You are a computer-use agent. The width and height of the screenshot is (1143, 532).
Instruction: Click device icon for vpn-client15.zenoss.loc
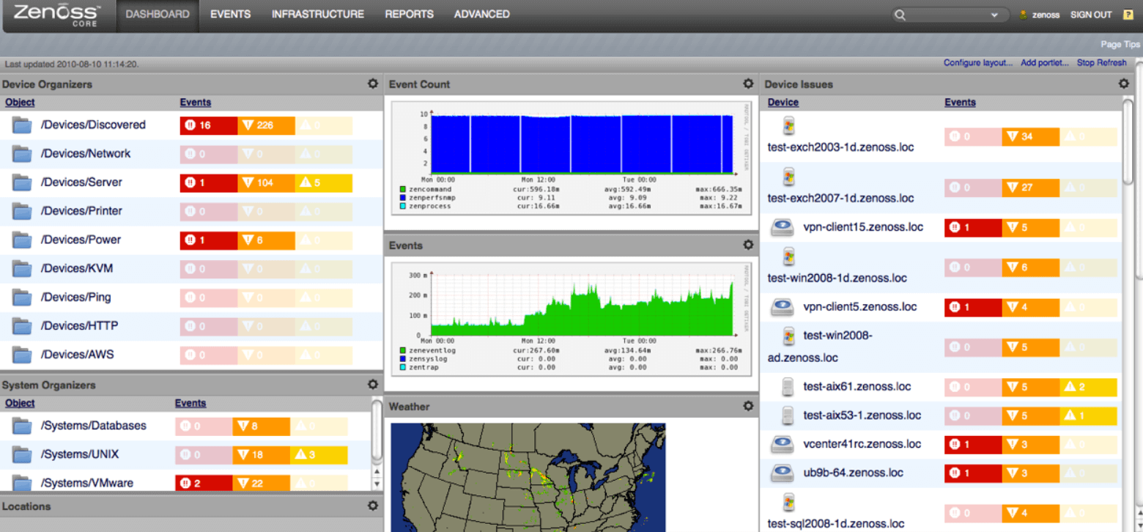[783, 227]
